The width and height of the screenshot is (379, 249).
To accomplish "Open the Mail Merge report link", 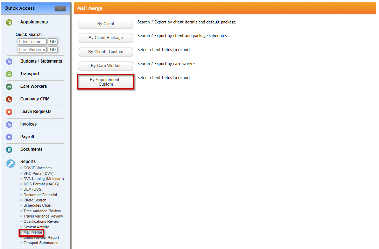I will pyautogui.click(x=33, y=232).
